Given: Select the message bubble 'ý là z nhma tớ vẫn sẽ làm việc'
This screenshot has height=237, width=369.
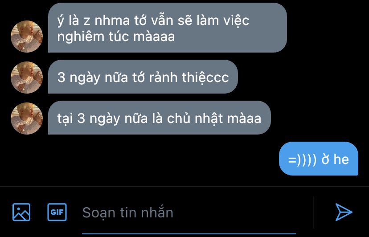Looking at the screenshot, I should pyautogui.click(x=167, y=28).
